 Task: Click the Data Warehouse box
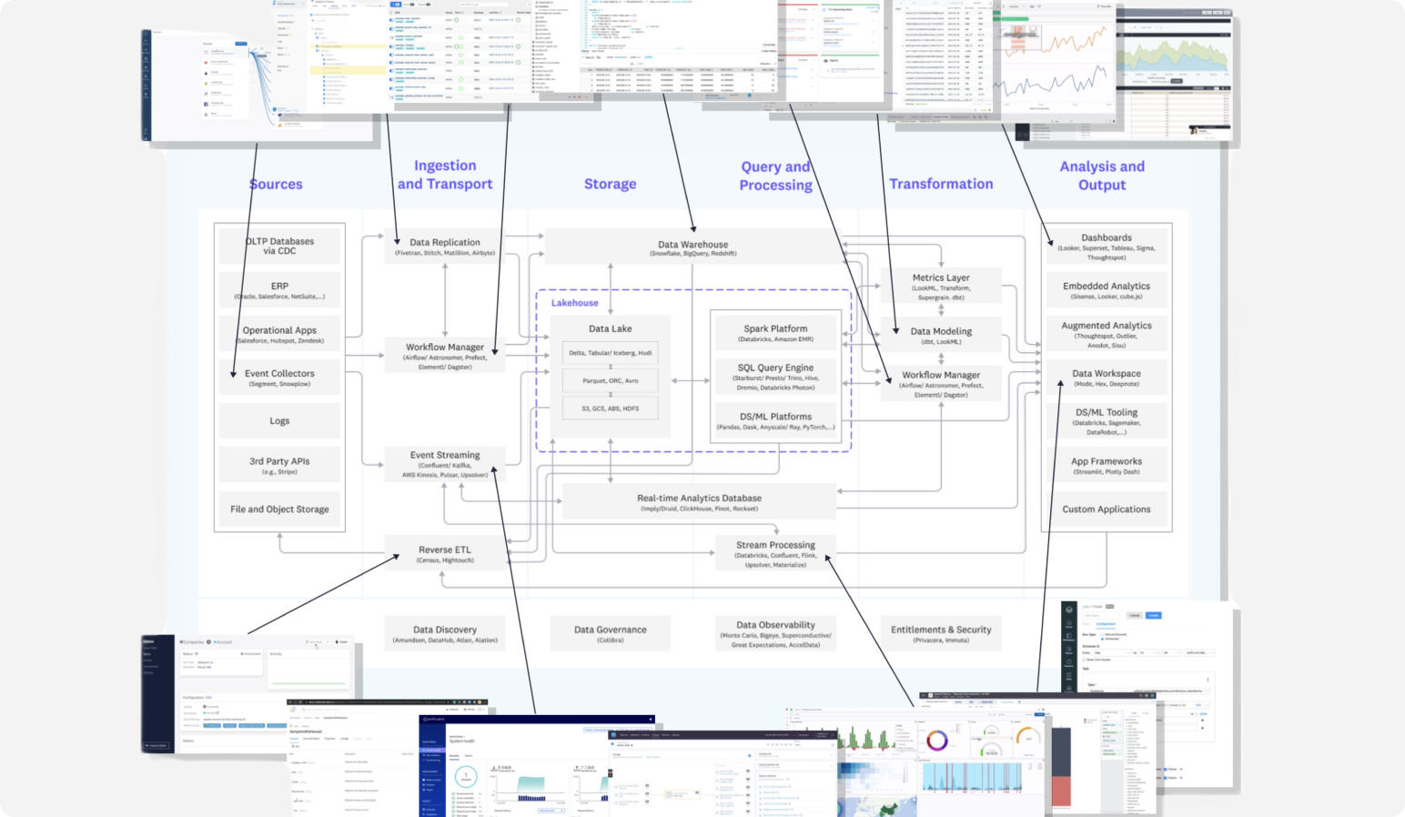[x=692, y=247]
